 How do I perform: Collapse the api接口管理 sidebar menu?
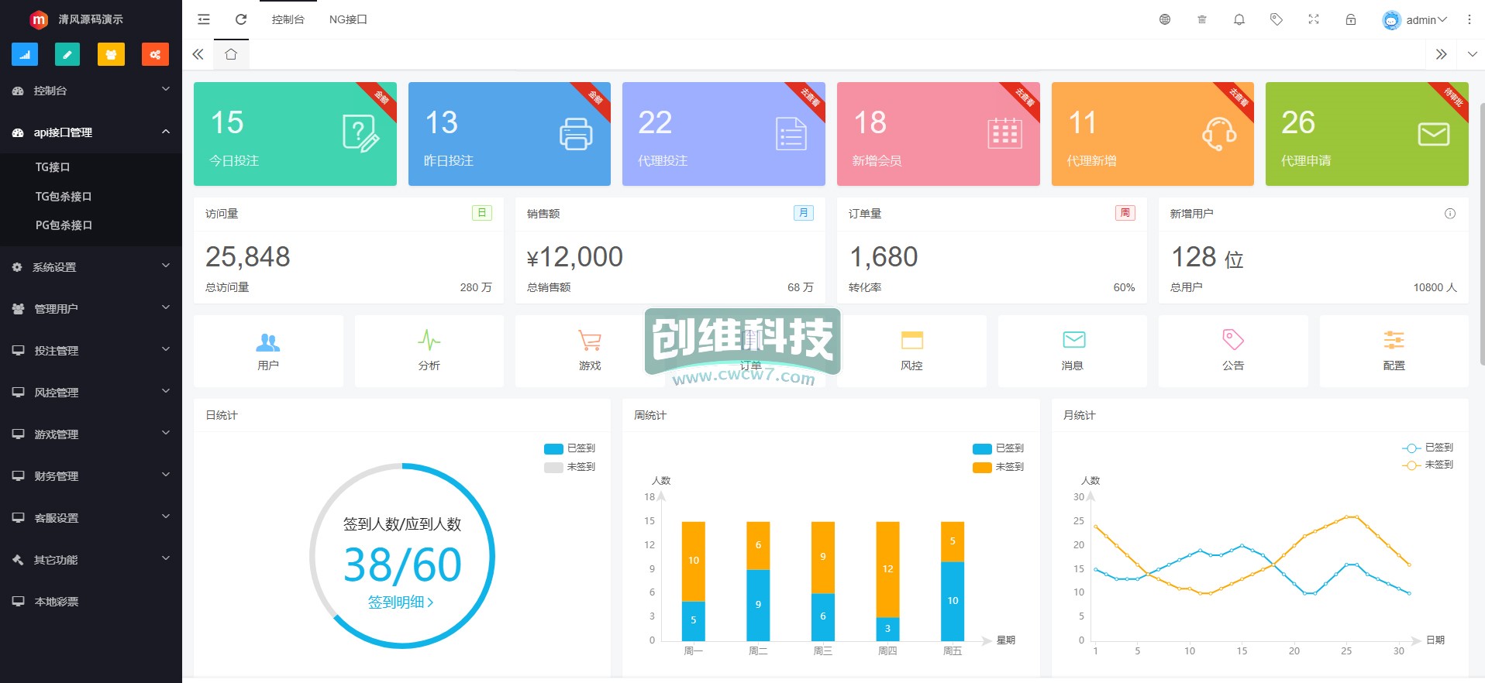[x=91, y=132]
